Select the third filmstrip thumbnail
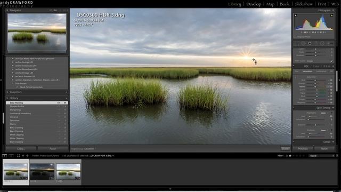Image resolution: width=341 pixels, height=192 pixels. tap(68, 172)
